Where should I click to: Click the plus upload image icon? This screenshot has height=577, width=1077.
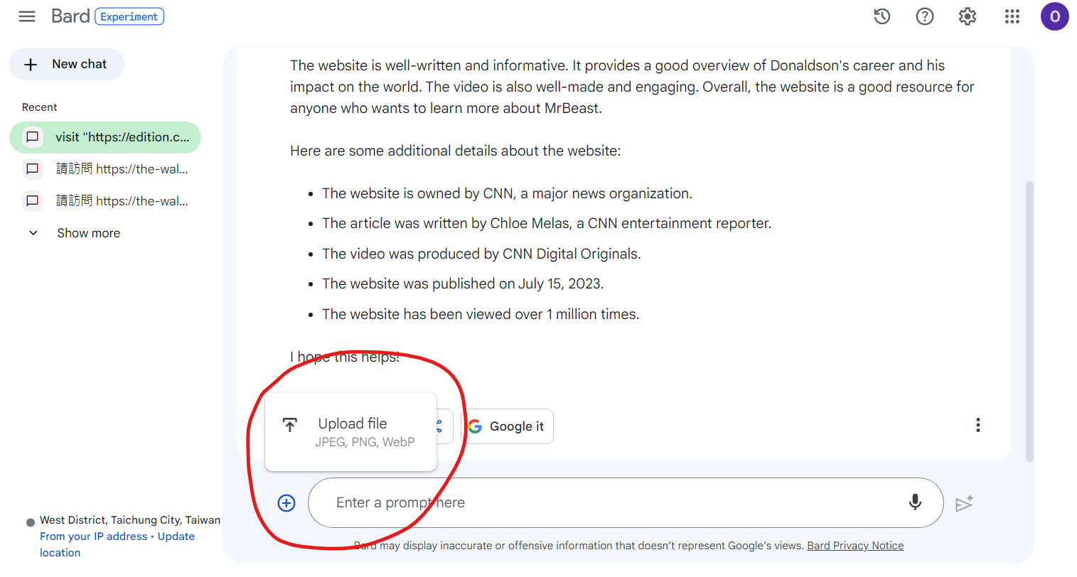pos(286,503)
